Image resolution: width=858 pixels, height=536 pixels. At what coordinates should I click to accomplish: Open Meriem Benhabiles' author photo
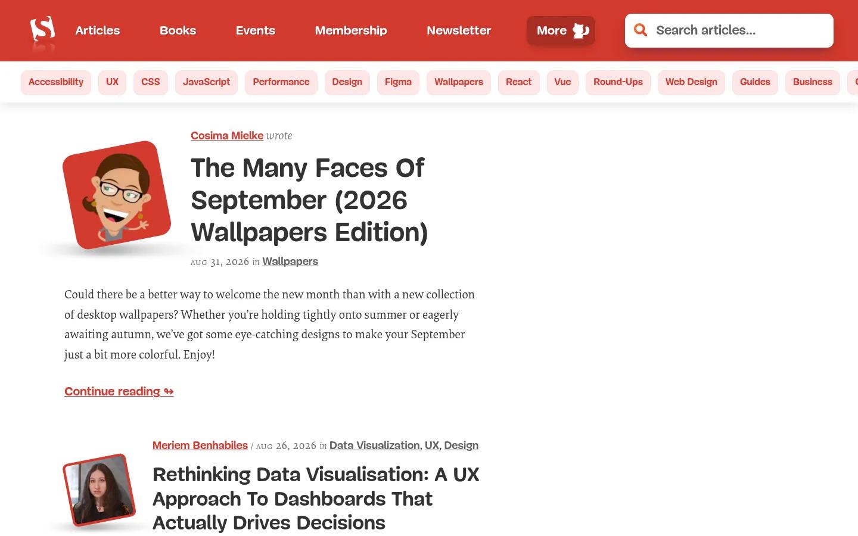point(99,490)
